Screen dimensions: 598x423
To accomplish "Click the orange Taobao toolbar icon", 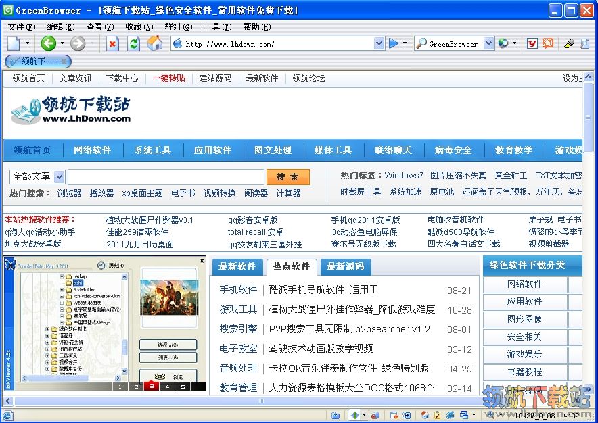I will click(548, 43).
